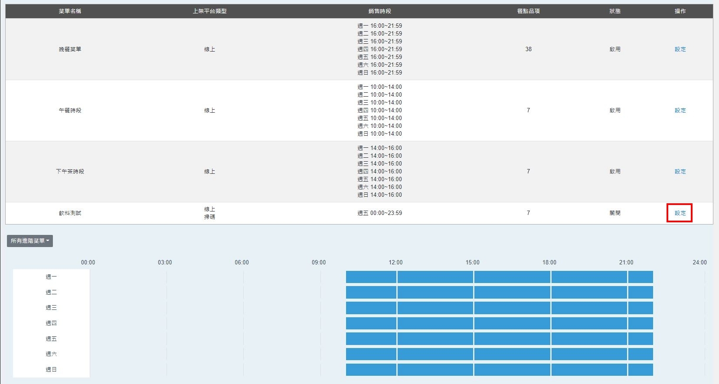719x384 pixels.
Task: Click the 菜單名稱 column header
Action: tap(70, 11)
